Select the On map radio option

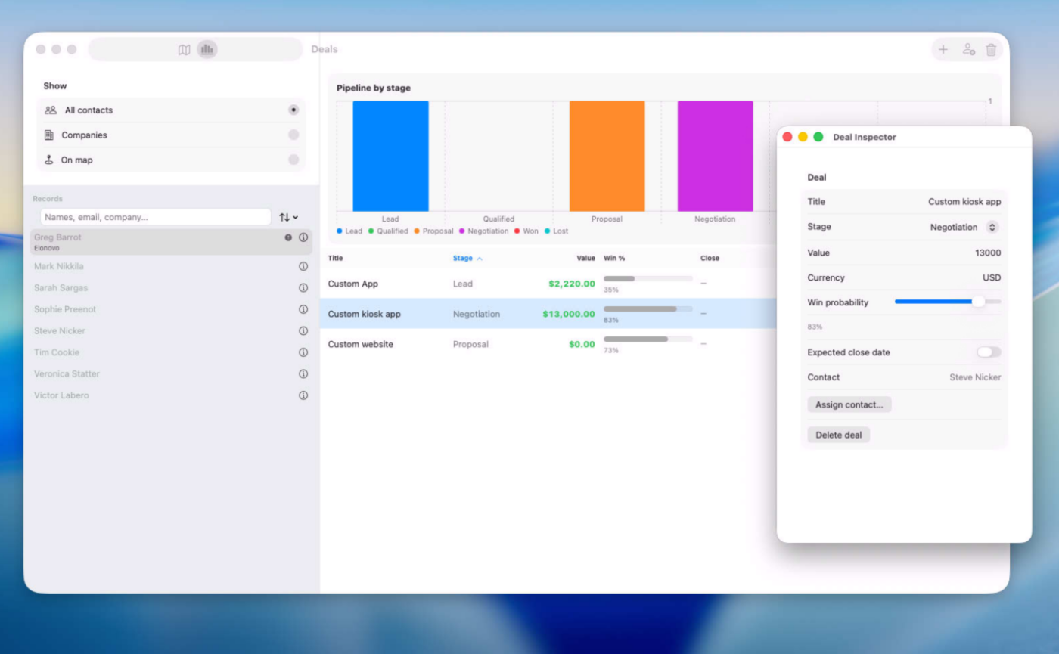point(293,160)
